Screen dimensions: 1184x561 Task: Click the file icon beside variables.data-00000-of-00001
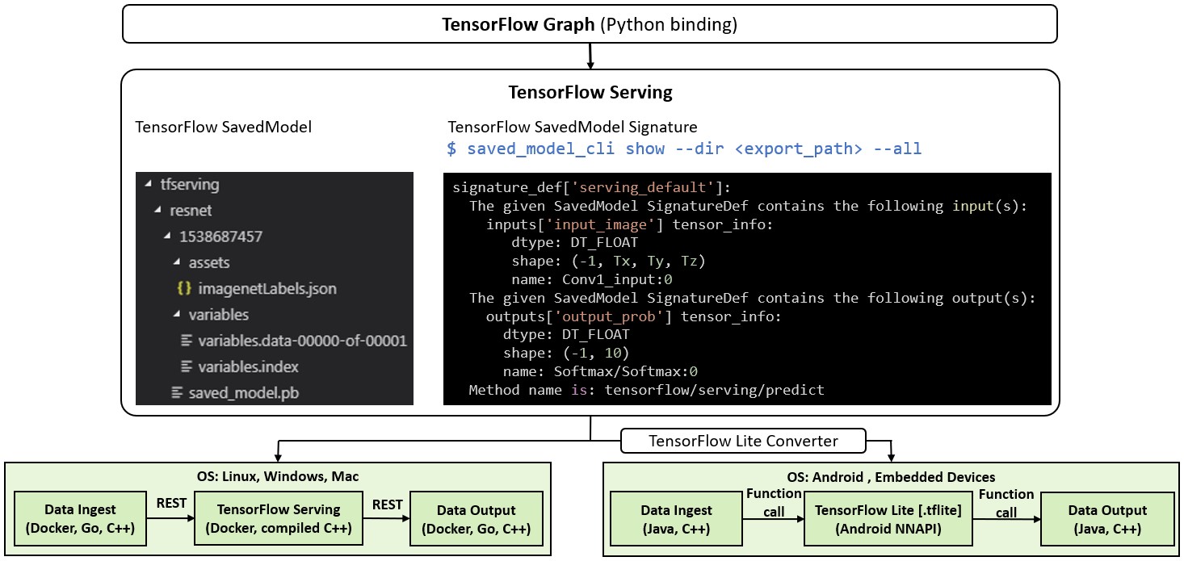tap(187, 341)
